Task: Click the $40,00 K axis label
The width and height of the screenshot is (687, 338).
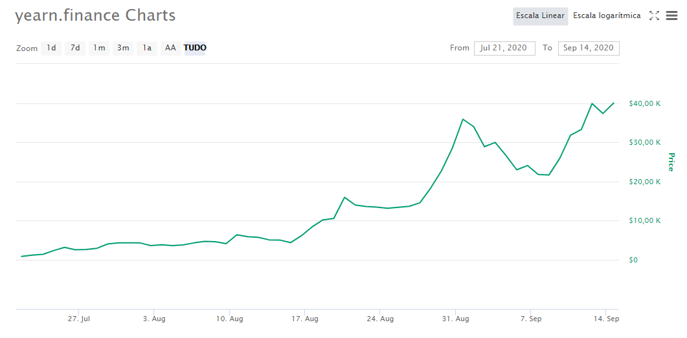Action: point(644,103)
